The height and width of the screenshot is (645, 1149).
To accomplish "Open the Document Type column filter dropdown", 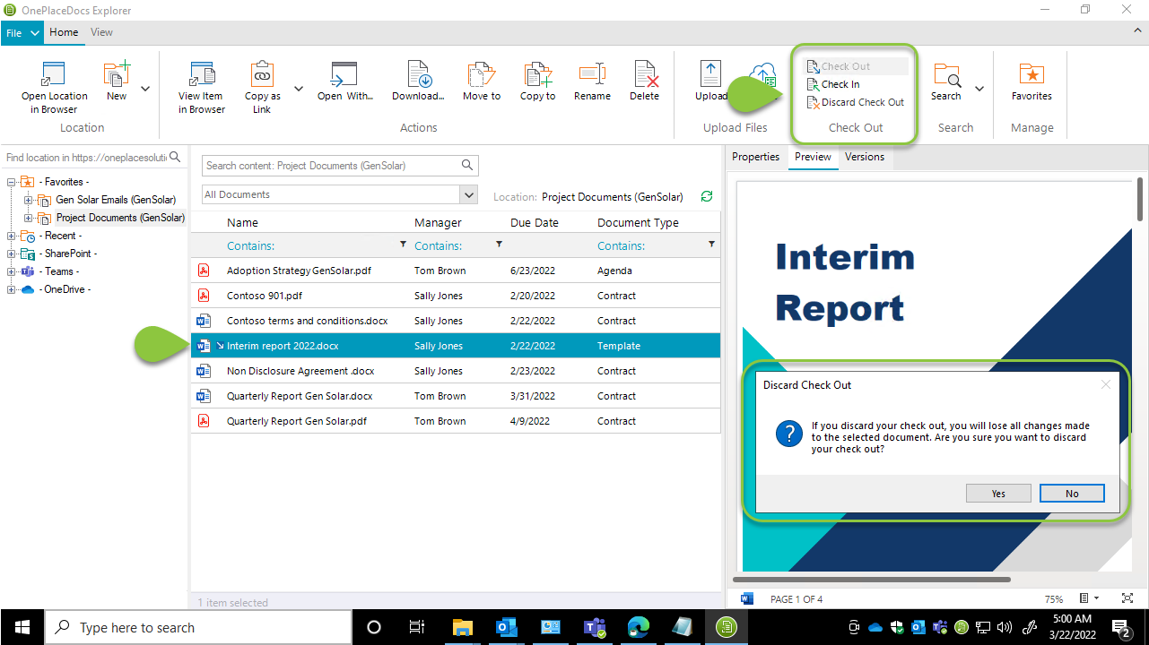I will coord(712,244).
